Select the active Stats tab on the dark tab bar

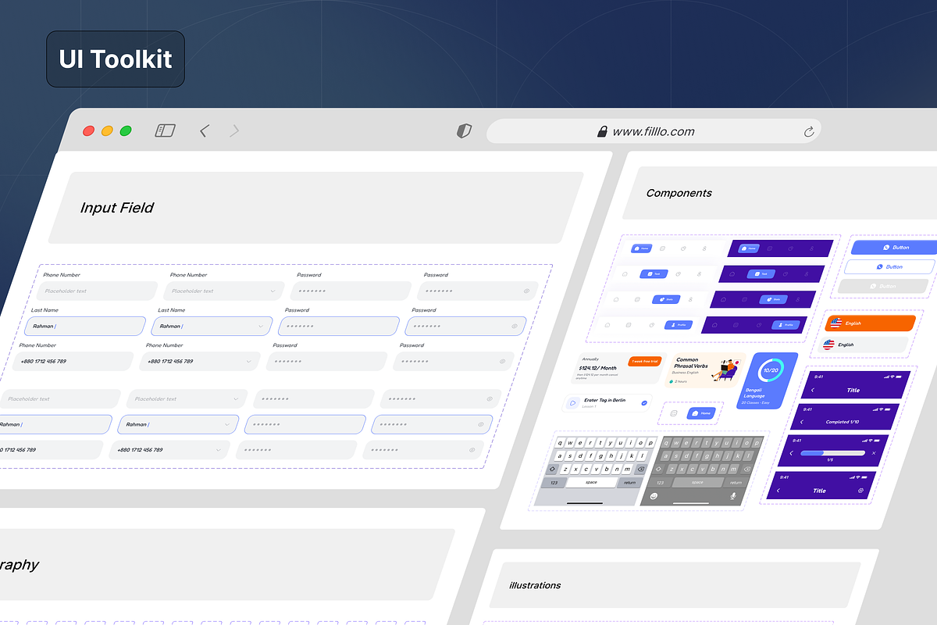[773, 299]
